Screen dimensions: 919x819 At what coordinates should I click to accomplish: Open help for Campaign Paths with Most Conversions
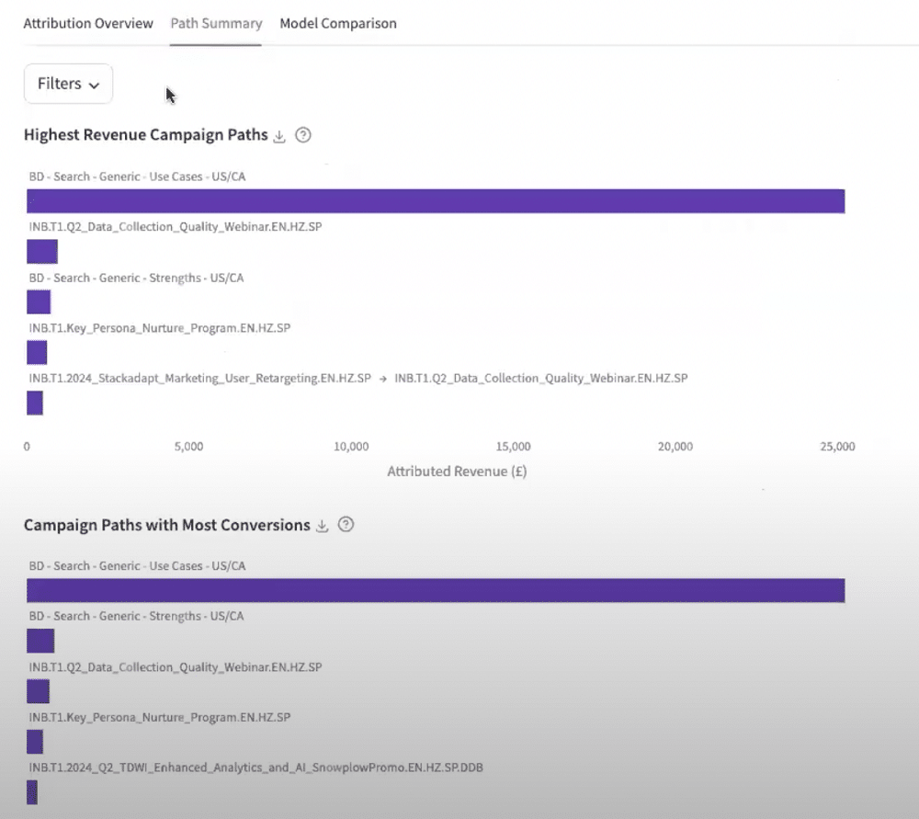coord(346,524)
